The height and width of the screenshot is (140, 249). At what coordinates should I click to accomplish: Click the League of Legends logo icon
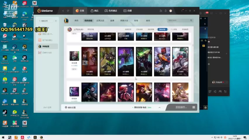pos(66,21)
